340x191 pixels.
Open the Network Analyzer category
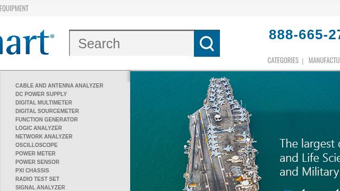[44, 136]
